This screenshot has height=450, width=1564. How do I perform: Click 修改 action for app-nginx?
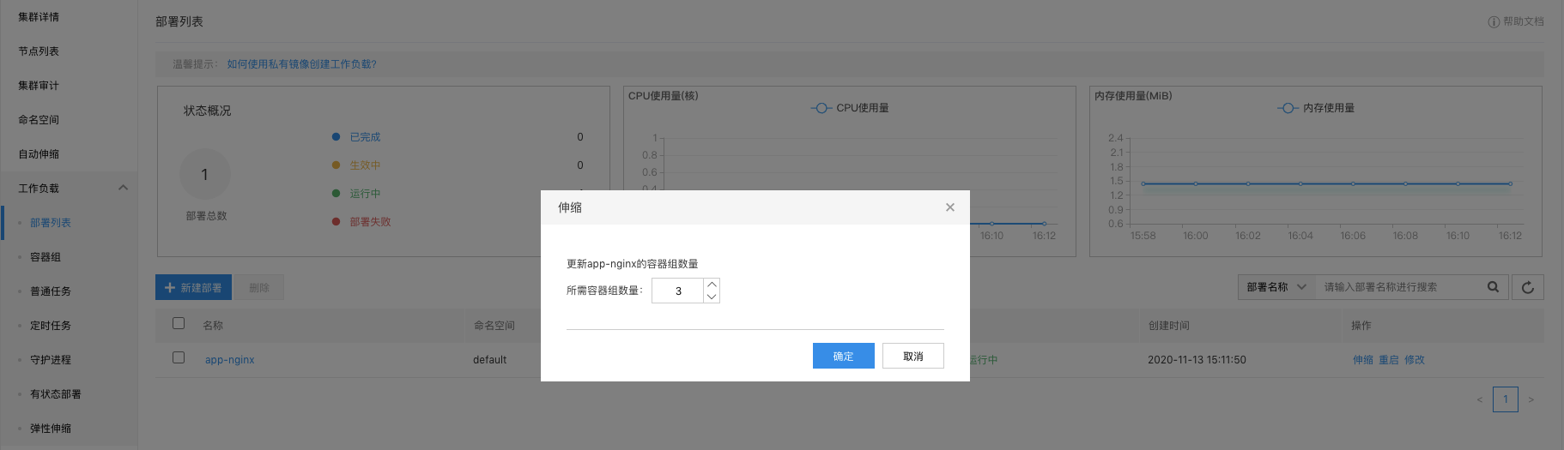point(1415,360)
